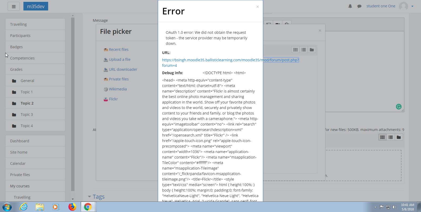
Task: Click the user avatar picture
Action: click(403, 6)
